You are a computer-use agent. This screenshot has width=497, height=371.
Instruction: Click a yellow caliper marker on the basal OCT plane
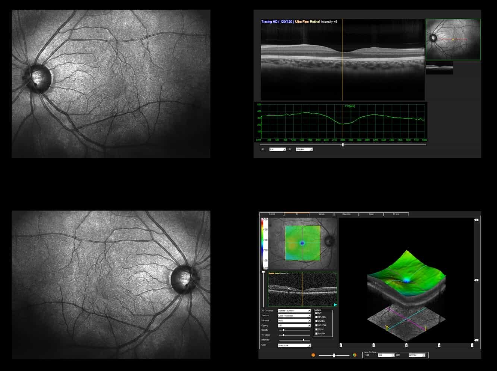[x=387, y=328]
